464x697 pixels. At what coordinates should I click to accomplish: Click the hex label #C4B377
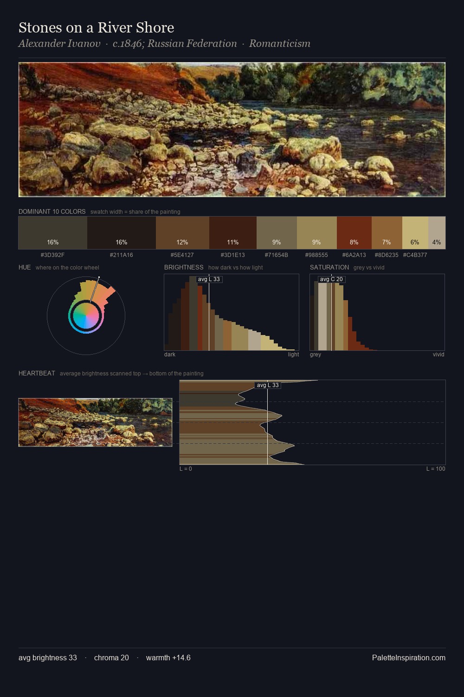(x=415, y=255)
